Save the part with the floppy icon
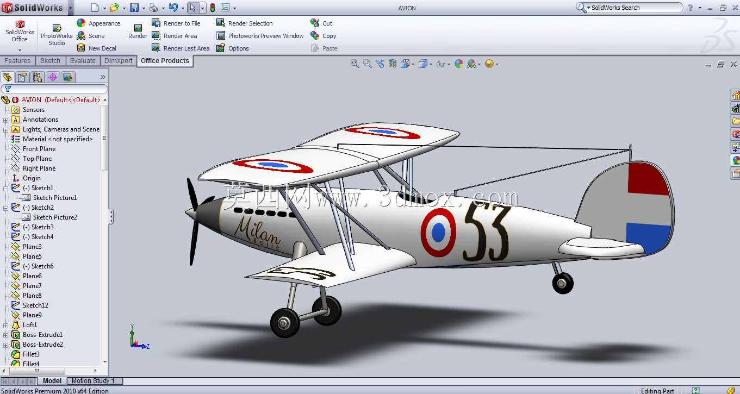The image size is (740, 394). tap(134, 8)
